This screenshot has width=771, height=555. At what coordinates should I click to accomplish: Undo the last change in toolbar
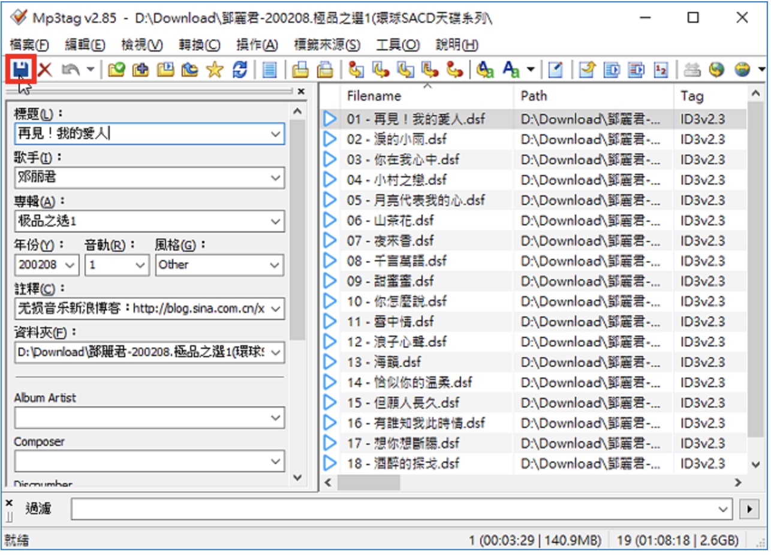coord(70,70)
